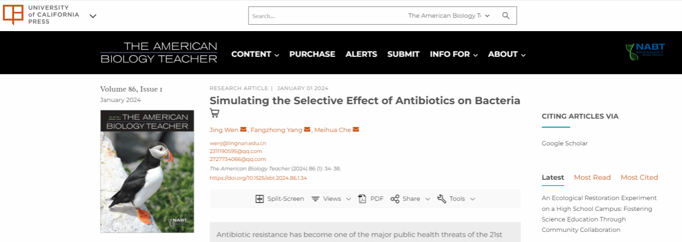Click the shopping cart icon below the title

pyautogui.click(x=215, y=113)
